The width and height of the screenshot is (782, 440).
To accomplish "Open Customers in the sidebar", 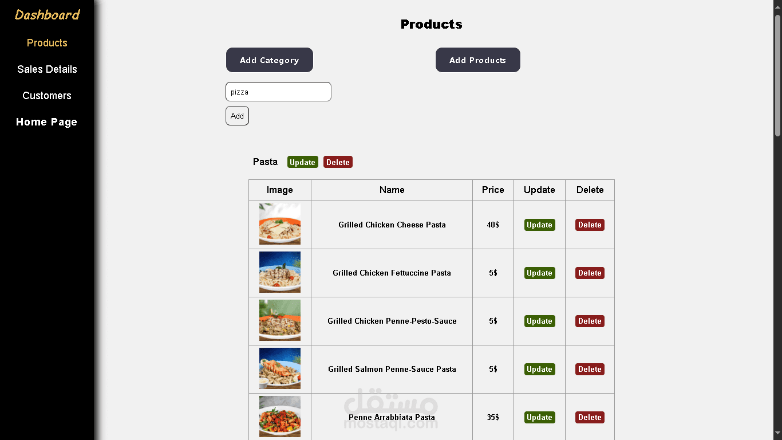I will tap(47, 96).
